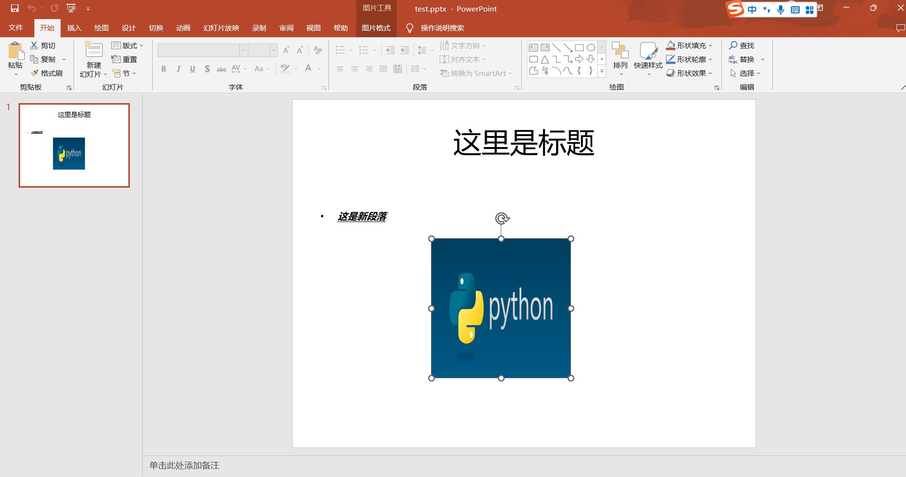Toggle bold formatting on selected text
906x477 pixels.
[x=163, y=69]
